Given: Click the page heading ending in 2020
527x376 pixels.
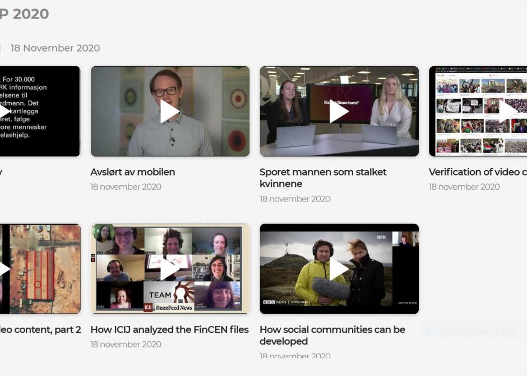Looking at the screenshot, I should point(25,14).
